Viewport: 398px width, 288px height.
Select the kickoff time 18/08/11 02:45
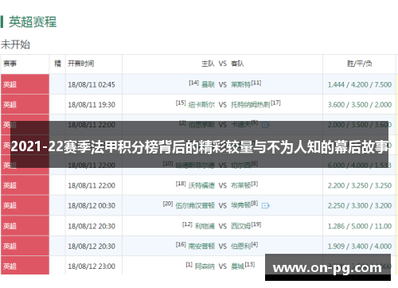click(x=92, y=84)
